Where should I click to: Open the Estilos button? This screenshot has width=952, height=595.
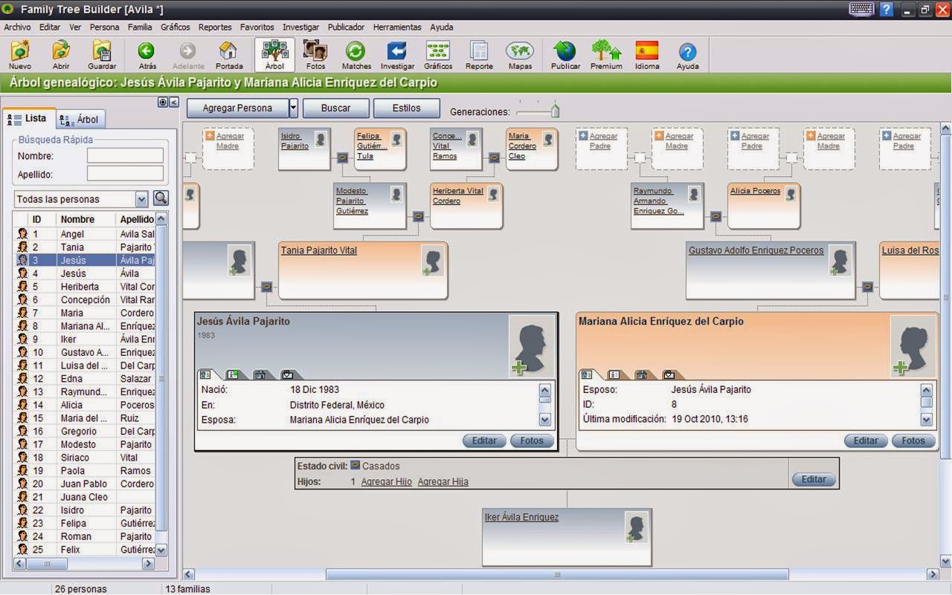(407, 108)
